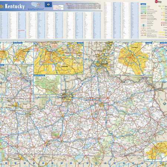Click the red-outlined Lexington box on main map

pyautogui.click(x=102, y=104)
